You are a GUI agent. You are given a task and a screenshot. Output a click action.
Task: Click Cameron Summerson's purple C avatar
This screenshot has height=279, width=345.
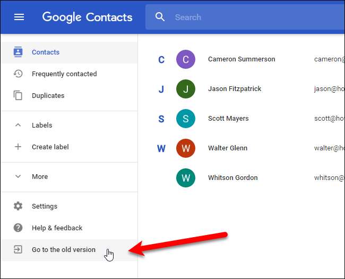(186, 59)
